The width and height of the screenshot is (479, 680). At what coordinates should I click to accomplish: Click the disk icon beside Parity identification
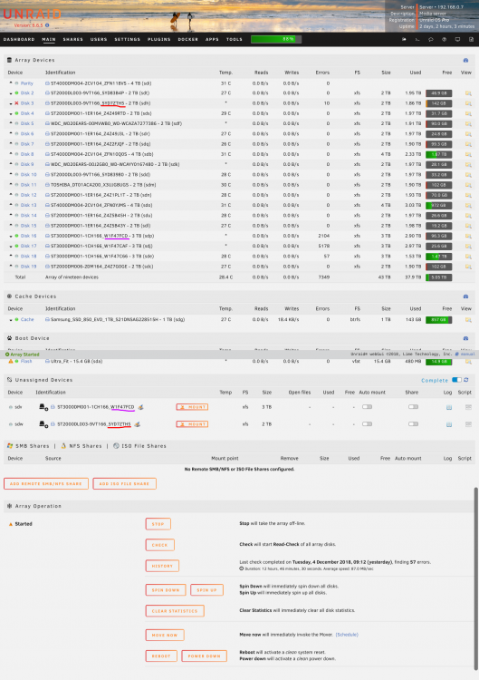(47, 83)
